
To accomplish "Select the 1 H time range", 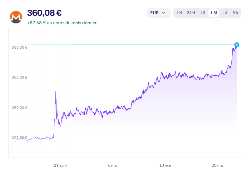I will (179, 13).
